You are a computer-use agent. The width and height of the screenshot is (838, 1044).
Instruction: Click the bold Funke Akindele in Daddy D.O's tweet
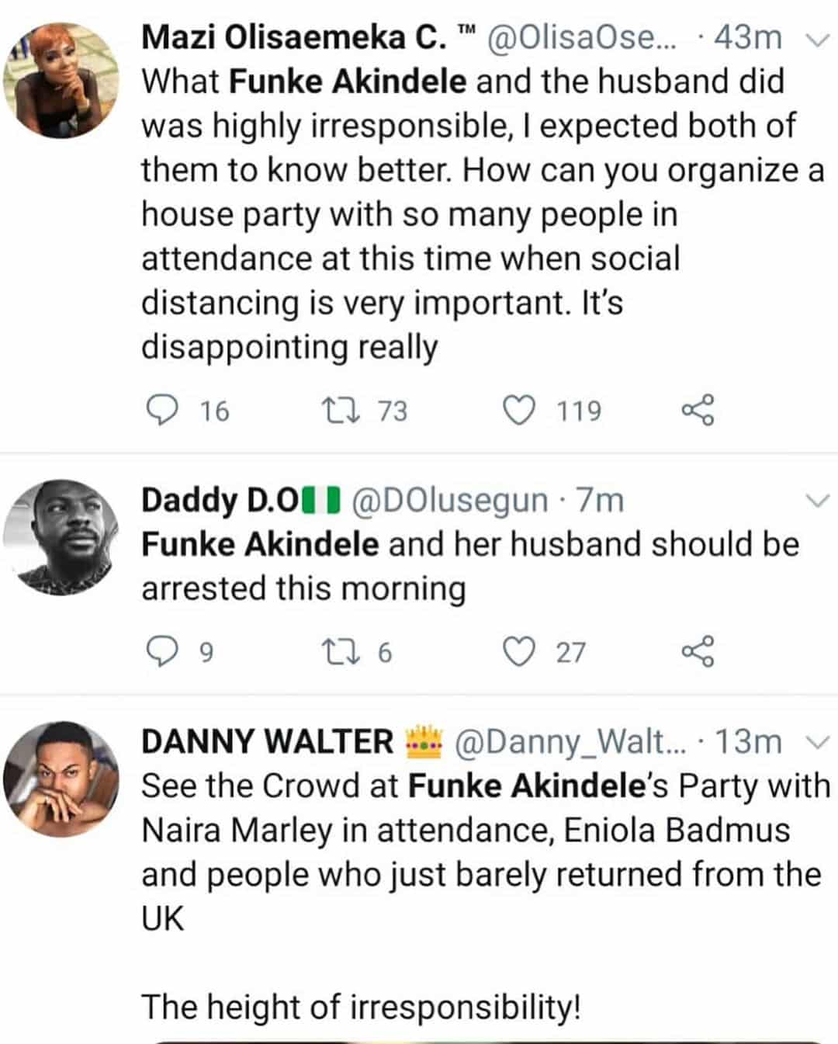260,544
